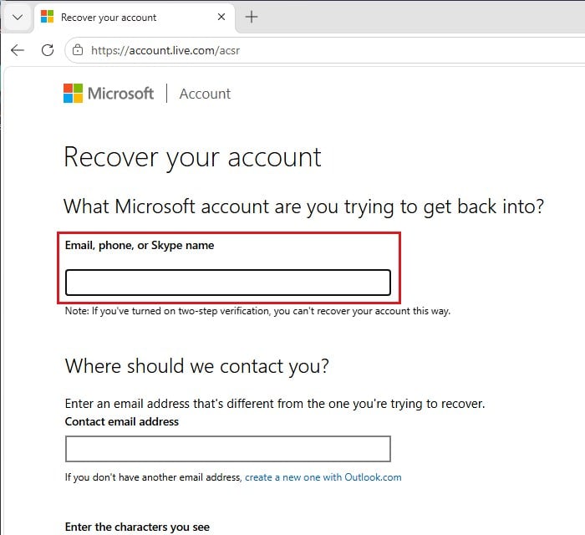Click the Where should we contact you heading
Image resolution: width=585 pixels, height=535 pixels.
(x=197, y=366)
